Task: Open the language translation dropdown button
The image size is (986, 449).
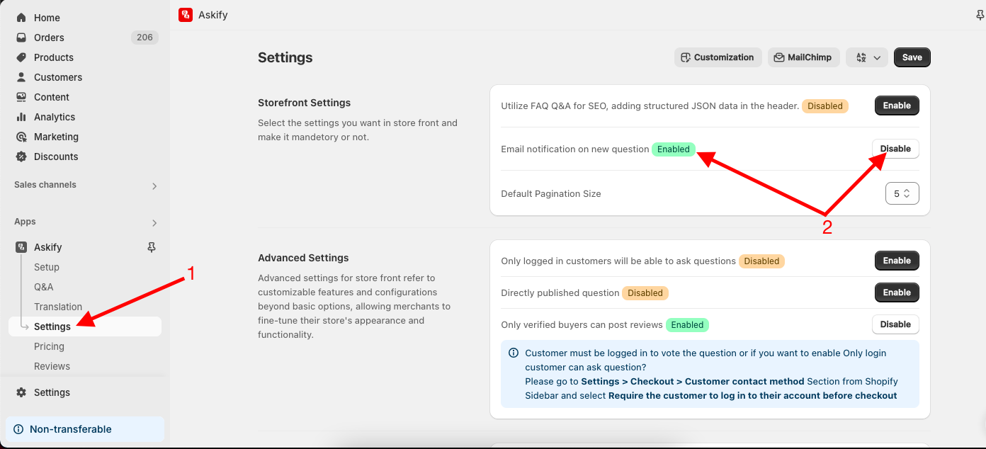Action: pos(867,57)
